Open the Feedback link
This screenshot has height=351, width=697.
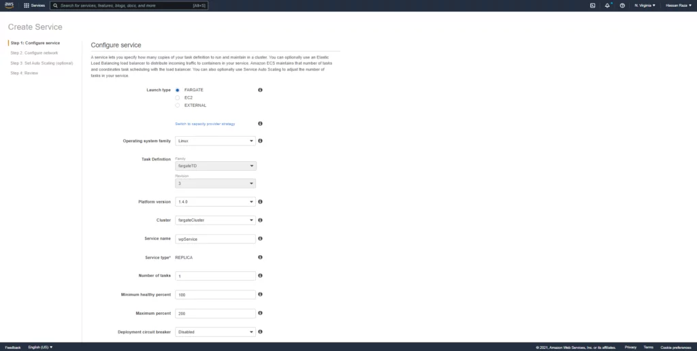(x=13, y=348)
